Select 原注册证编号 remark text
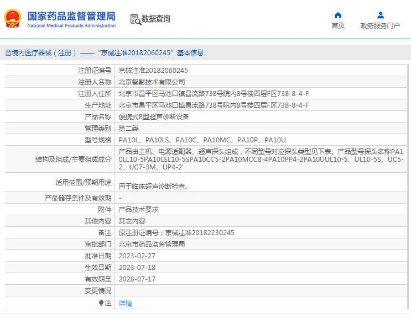The image size is (411, 319). (x=176, y=233)
